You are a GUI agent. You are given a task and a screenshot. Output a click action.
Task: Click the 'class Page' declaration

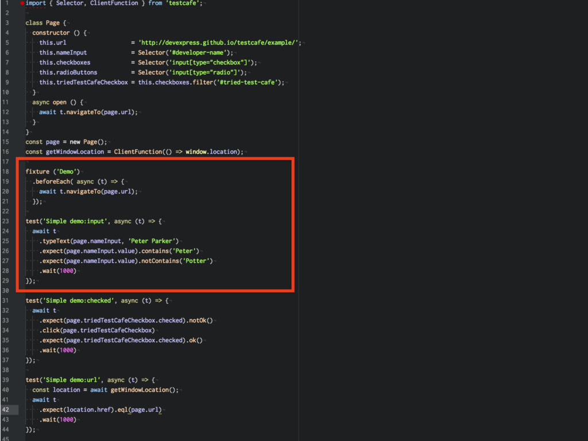tap(42, 23)
